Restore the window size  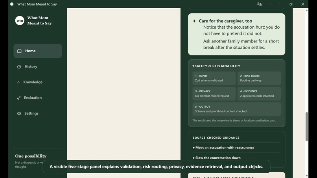[291, 4]
